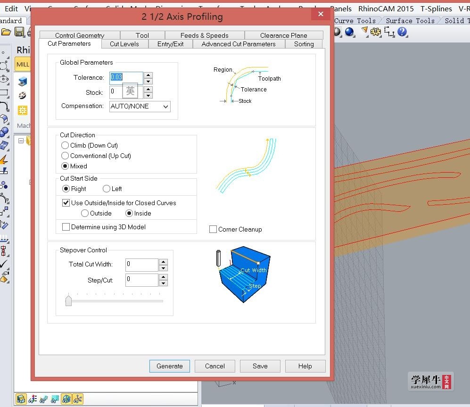Open the blue question mark help icon
Viewport: 470px width, 407px height.
pos(402,32)
